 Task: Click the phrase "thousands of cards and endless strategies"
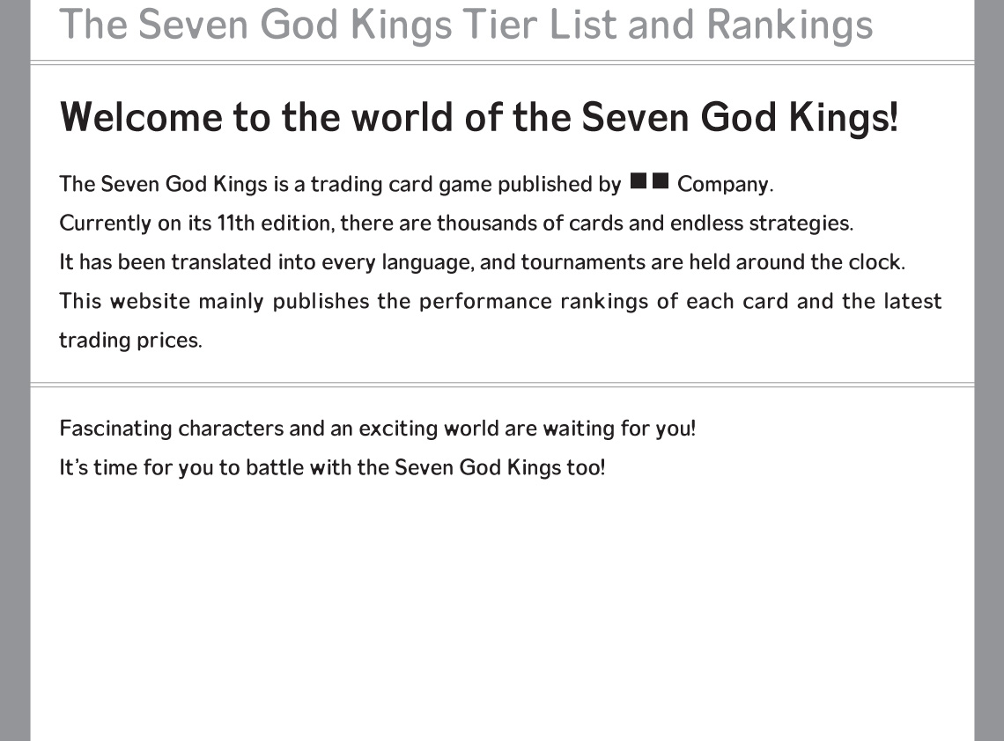[644, 223]
